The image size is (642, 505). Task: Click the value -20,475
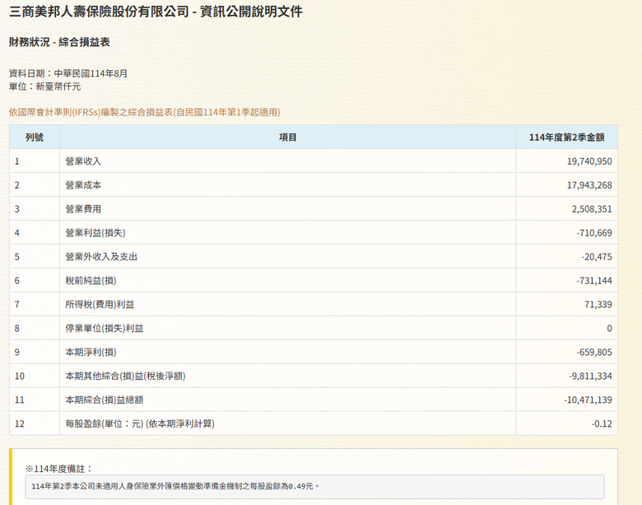pyautogui.click(x=597, y=256)
